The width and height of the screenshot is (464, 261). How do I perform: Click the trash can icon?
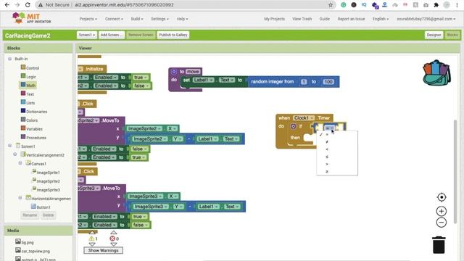[x=439, y=245]
